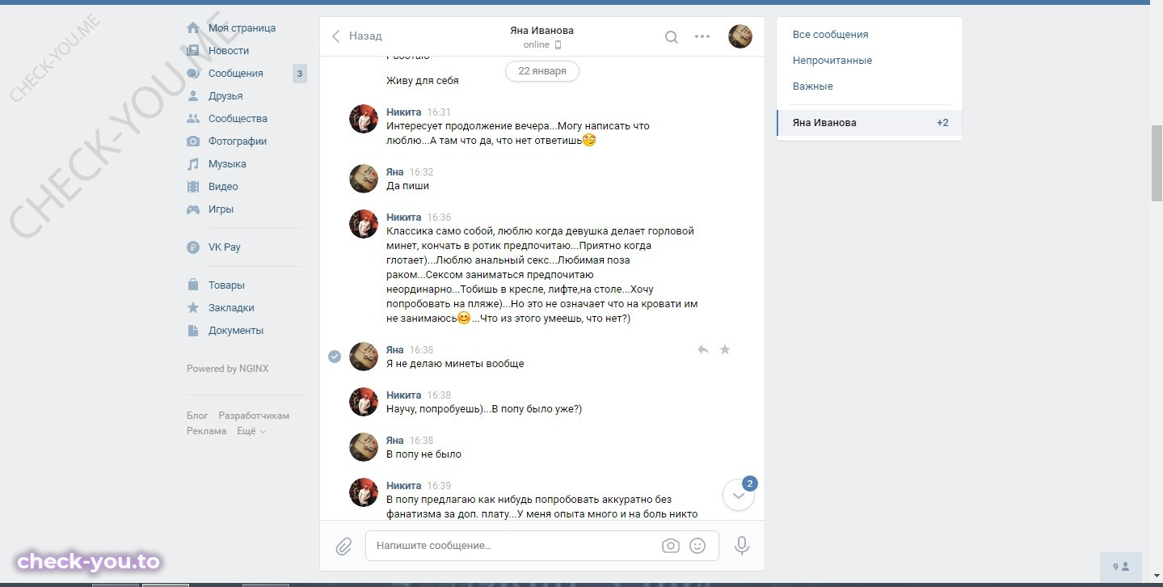Open Сообщения menu item text
This screenshot has width=1163, height=587.
(236, 73)
